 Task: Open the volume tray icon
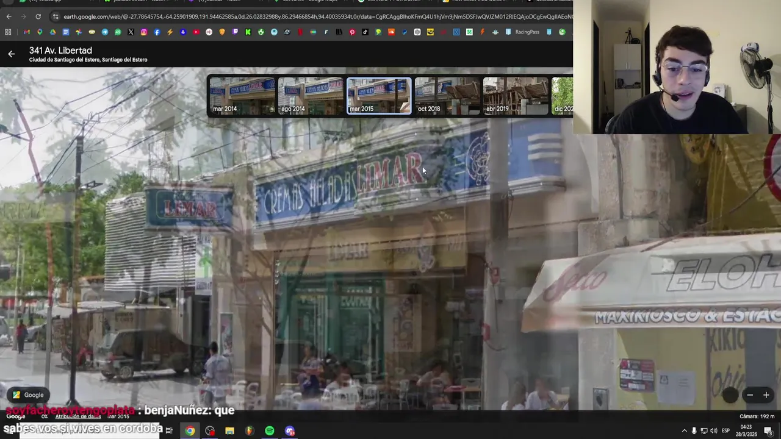click(x=713, y=430)
